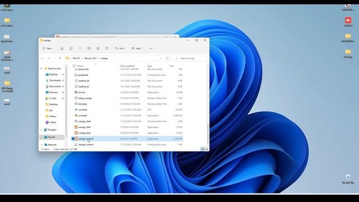Click the Share icon in toolbar
This screenshot has width=359, height=202.
coord(98,48)
